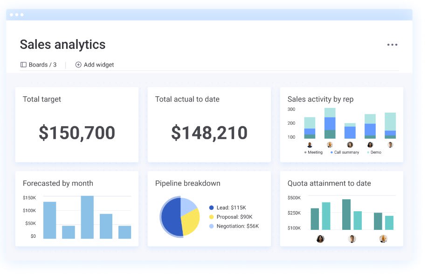
Task: Click the Quota attainment to date title
Action: point(329,183)
